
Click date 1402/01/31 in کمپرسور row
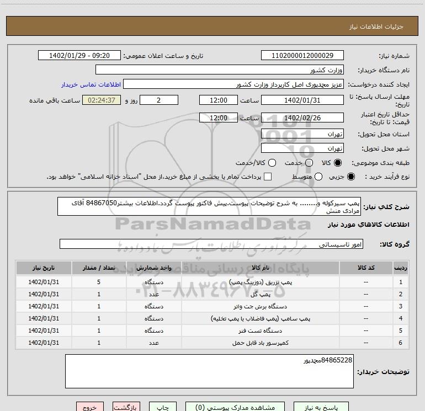click(x=44, y=343)
